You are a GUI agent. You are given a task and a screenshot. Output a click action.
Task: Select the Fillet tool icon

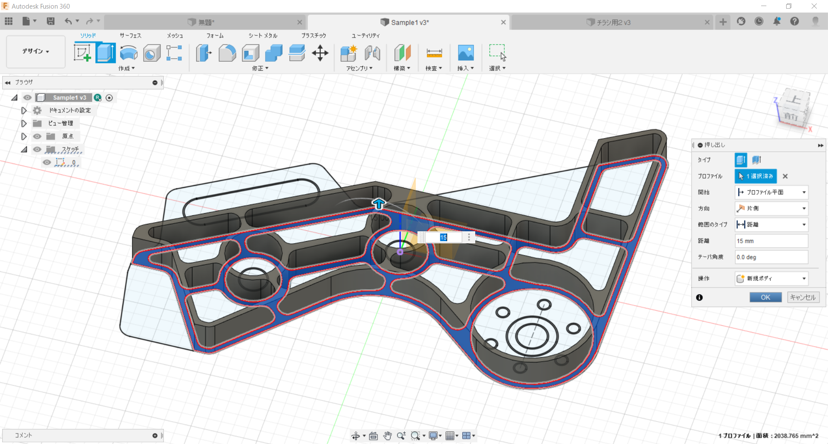pyautogui.click(x=227, y=53)
